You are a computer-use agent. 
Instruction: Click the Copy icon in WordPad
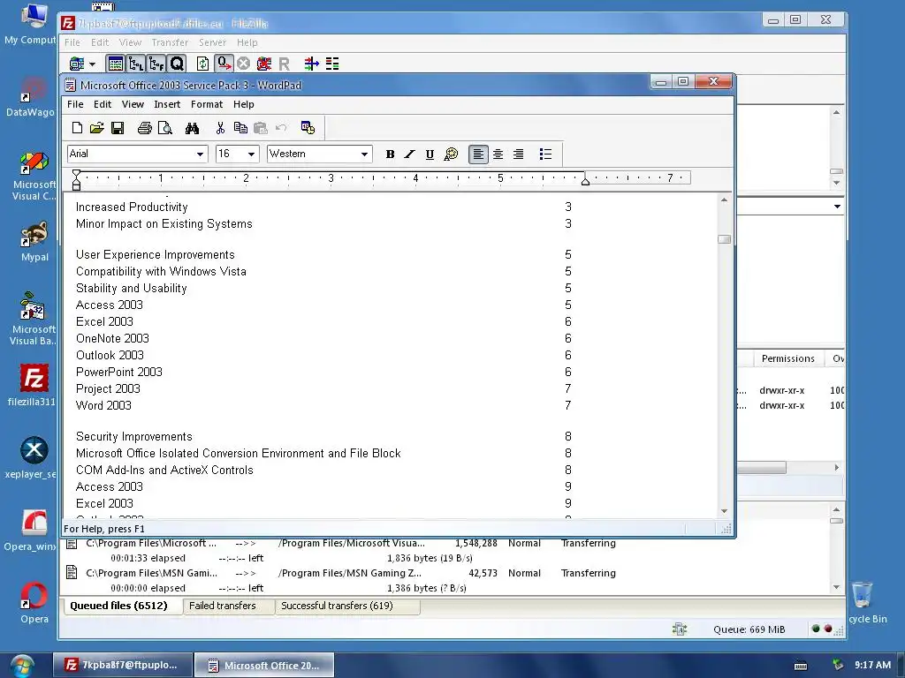[x=240, y=128]
